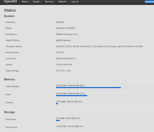154x132 pixels.
Task: Click the load average values
Action: coord(63,71)
